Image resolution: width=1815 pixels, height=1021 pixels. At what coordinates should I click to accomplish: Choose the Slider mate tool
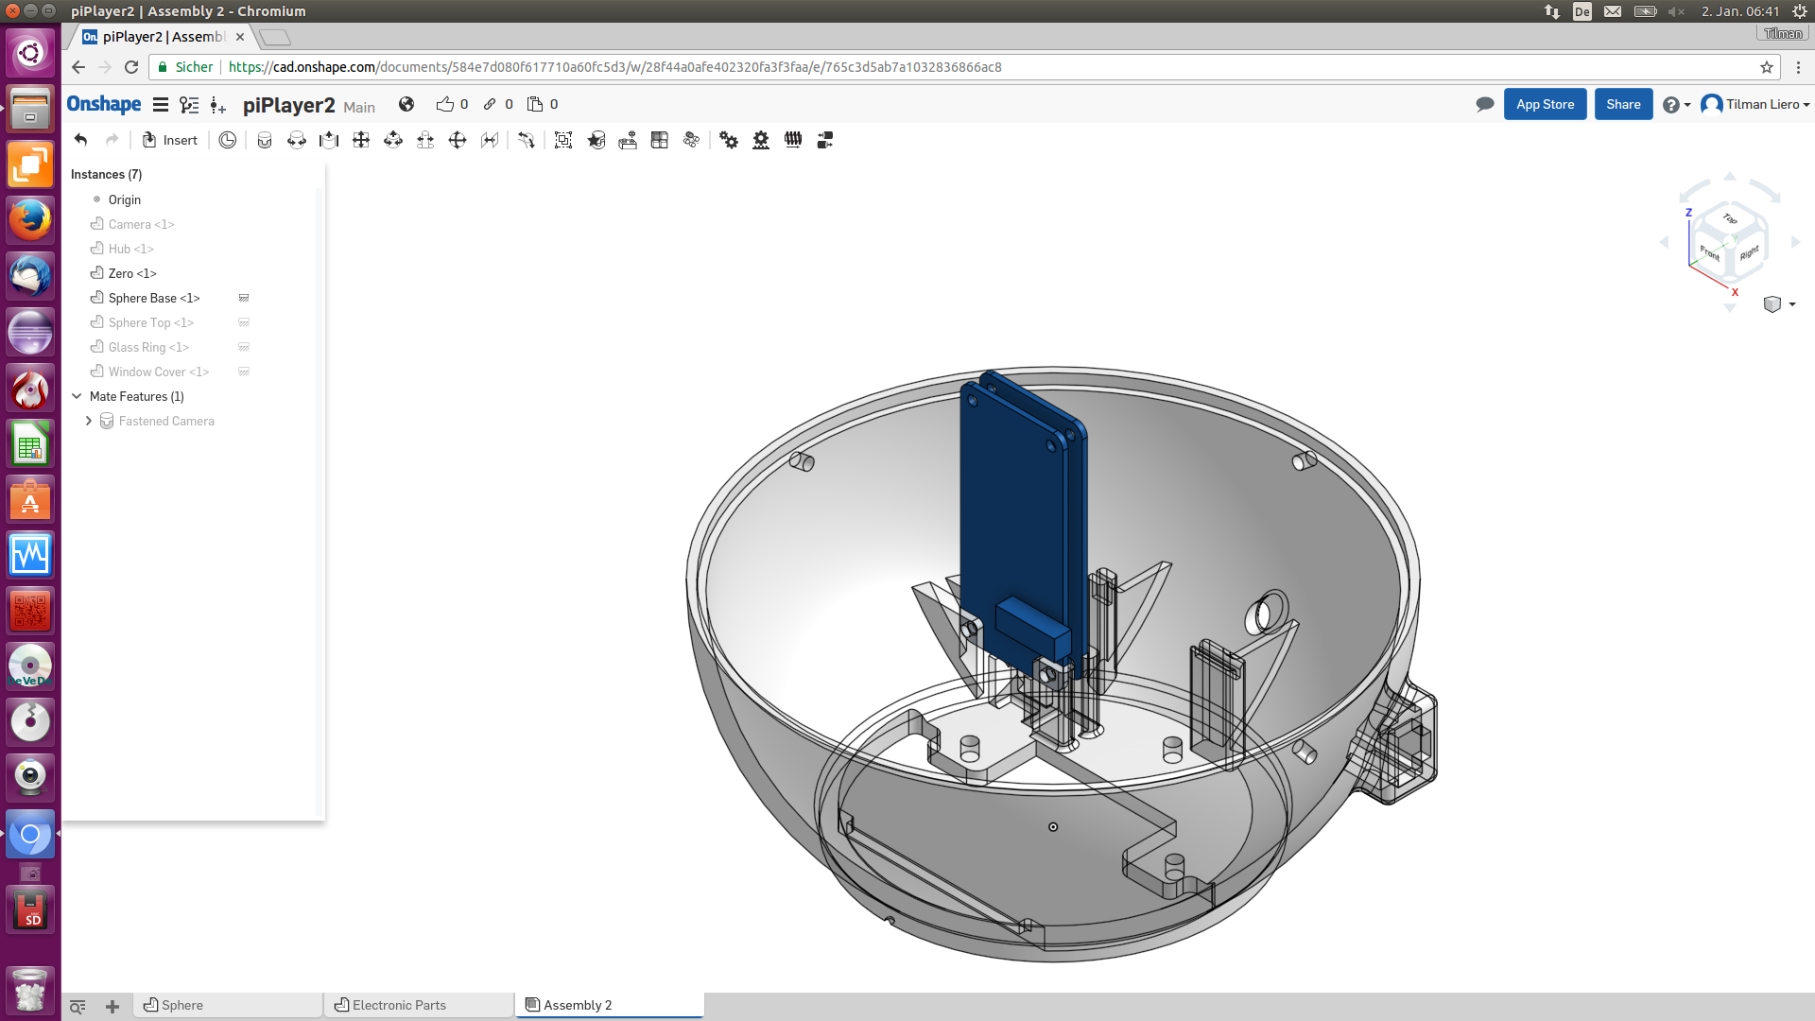pyautogui.click(x=329, y=140)
